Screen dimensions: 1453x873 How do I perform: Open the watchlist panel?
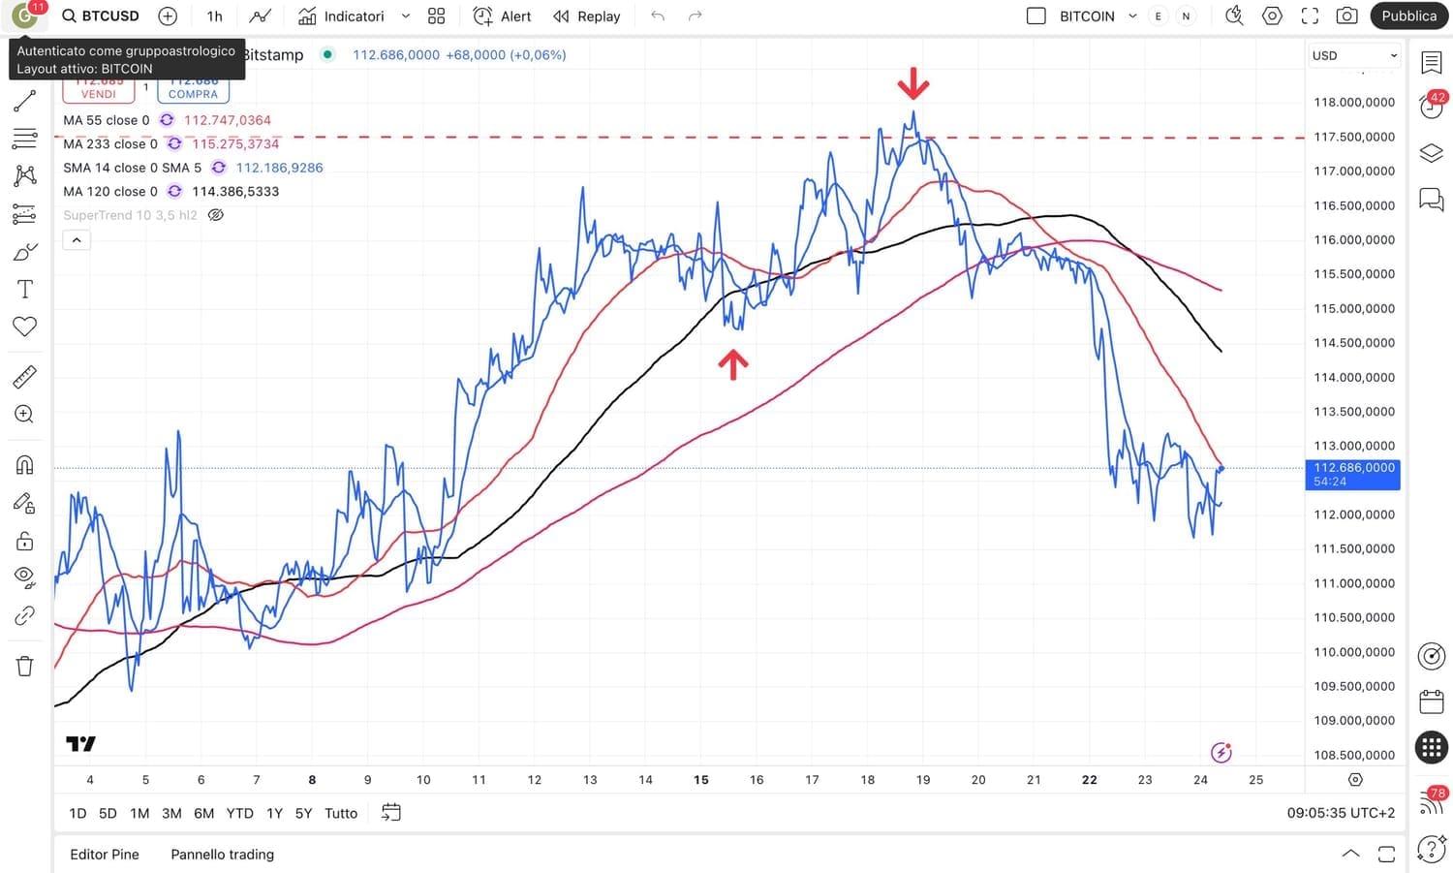[1431, 62]
